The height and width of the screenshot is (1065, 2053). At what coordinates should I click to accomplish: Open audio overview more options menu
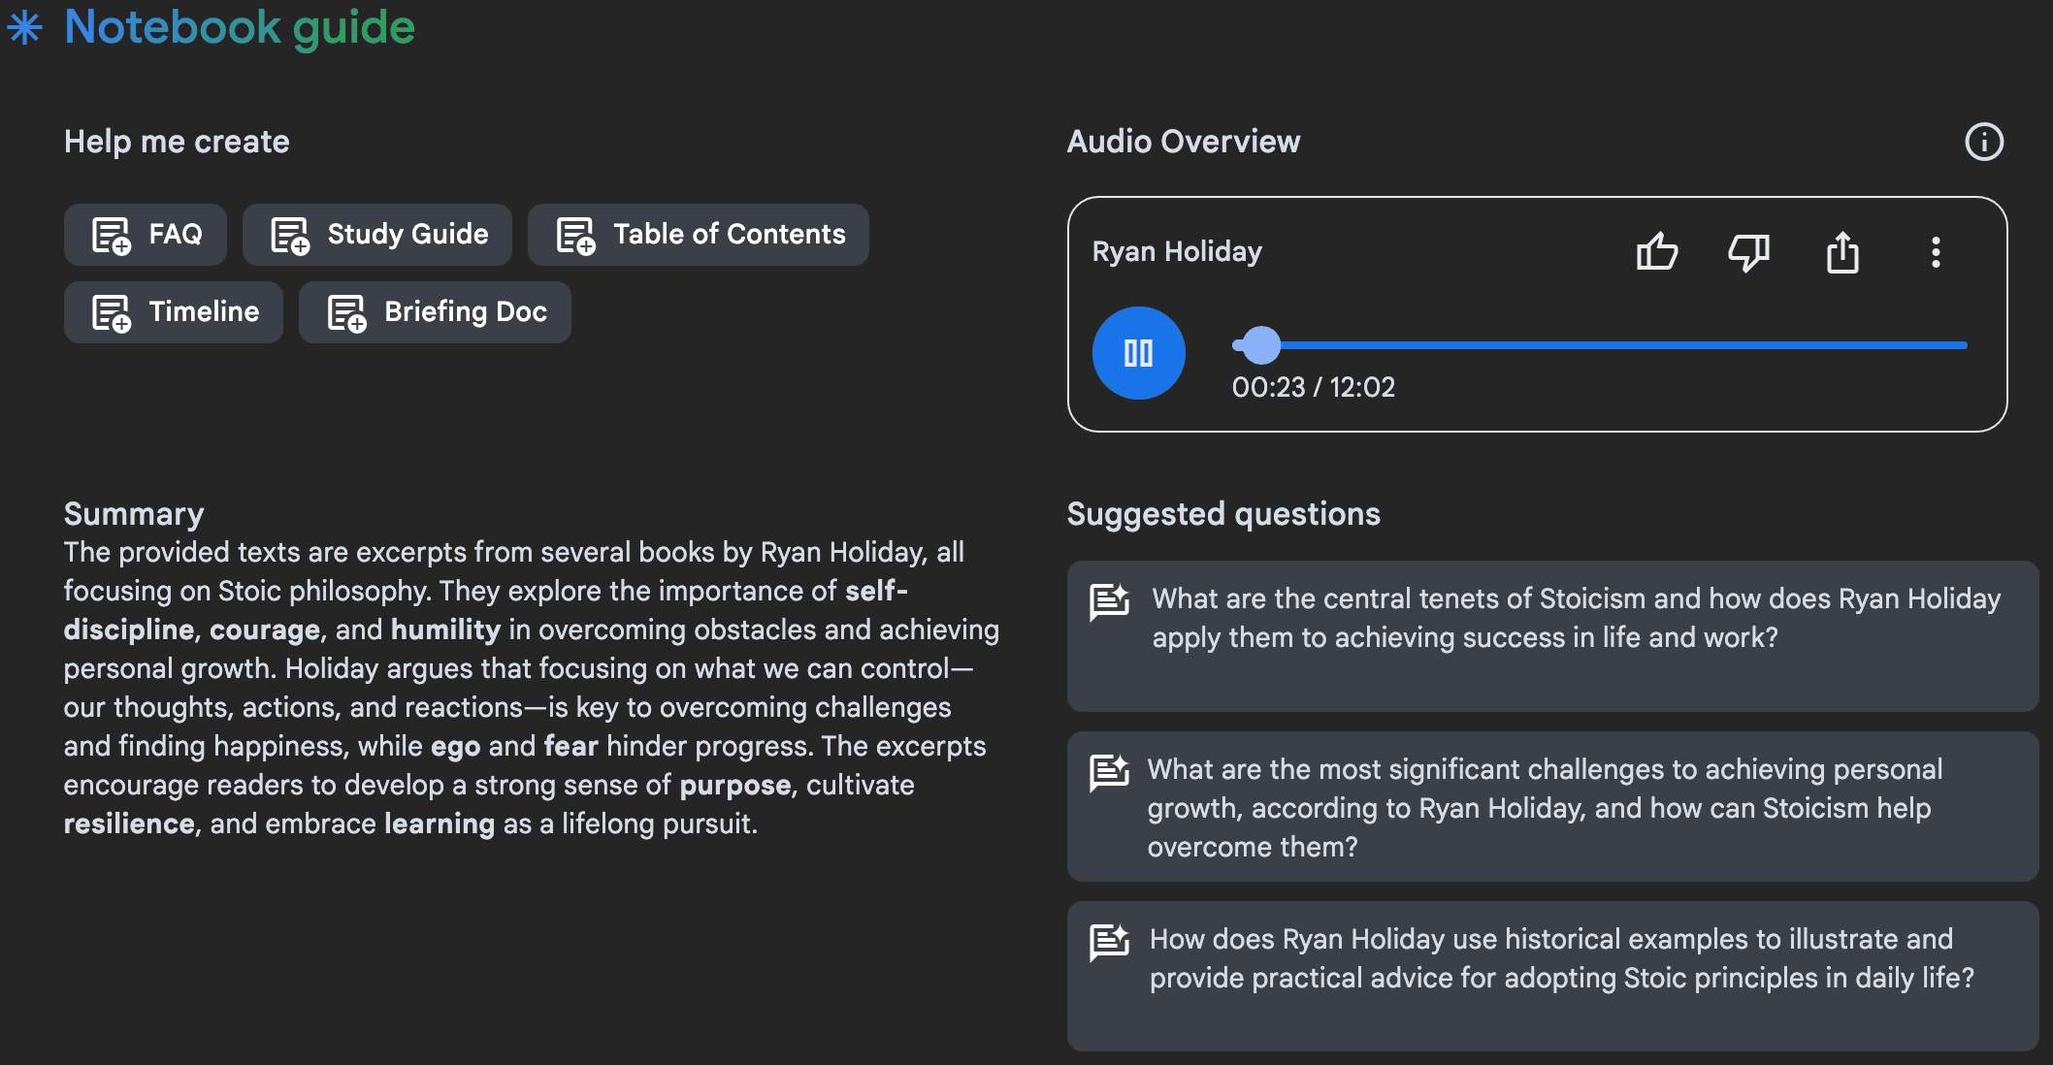click(1935, 252)
